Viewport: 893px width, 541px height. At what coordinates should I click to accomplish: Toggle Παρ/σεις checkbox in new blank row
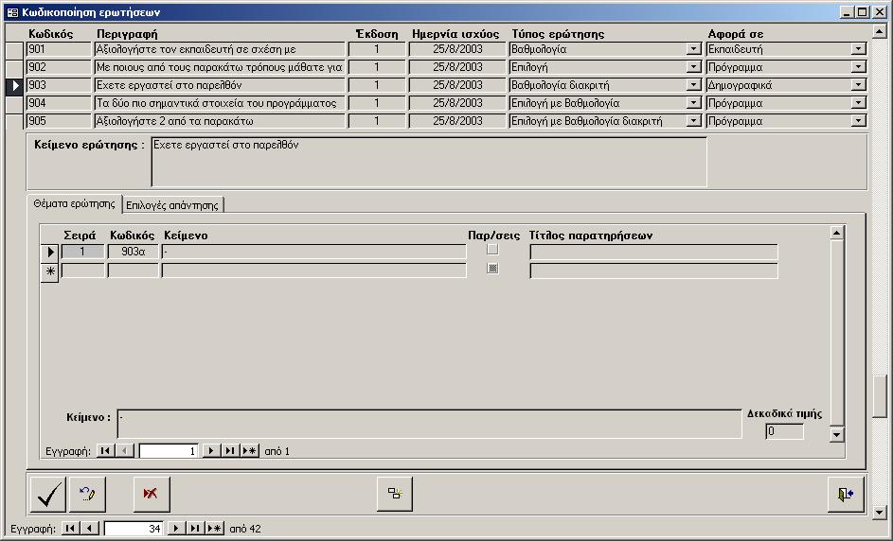tap(491, 270)
